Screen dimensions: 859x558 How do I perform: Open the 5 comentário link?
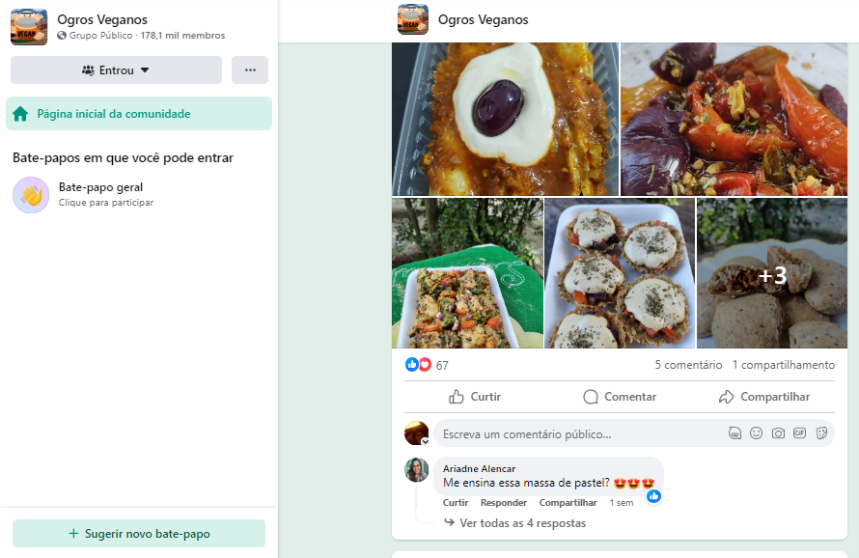point(687,365)
